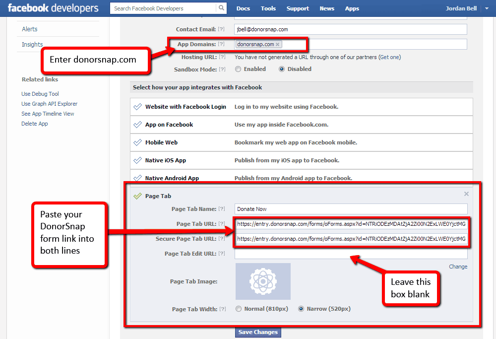Screen dimensions: 496x339
Task: Click the help icon beside Hosting URL
Action: pyautogui.click(x=222, y=57)
